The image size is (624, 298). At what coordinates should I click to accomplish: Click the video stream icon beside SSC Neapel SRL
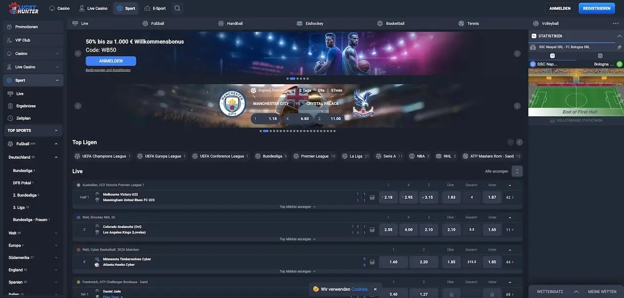click(x=533, y=47)
